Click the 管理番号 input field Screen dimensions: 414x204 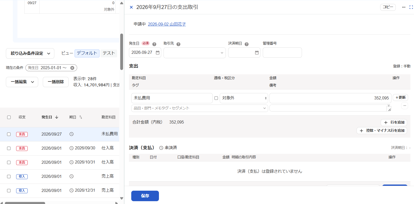(282, 53)
